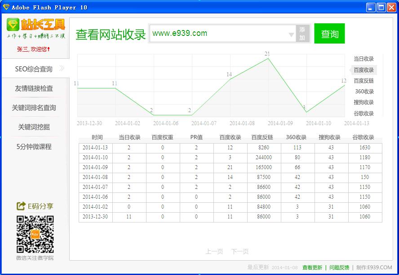Click the 查看更新 link in footer

[312, 267]
